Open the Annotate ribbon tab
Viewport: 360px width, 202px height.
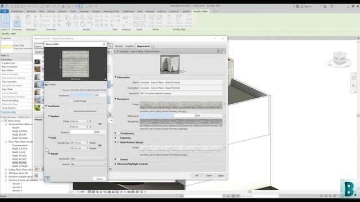tap(84, 11)
